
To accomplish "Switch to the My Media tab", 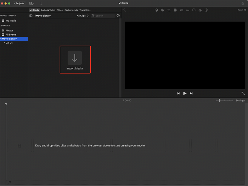I will pos(34,10).
